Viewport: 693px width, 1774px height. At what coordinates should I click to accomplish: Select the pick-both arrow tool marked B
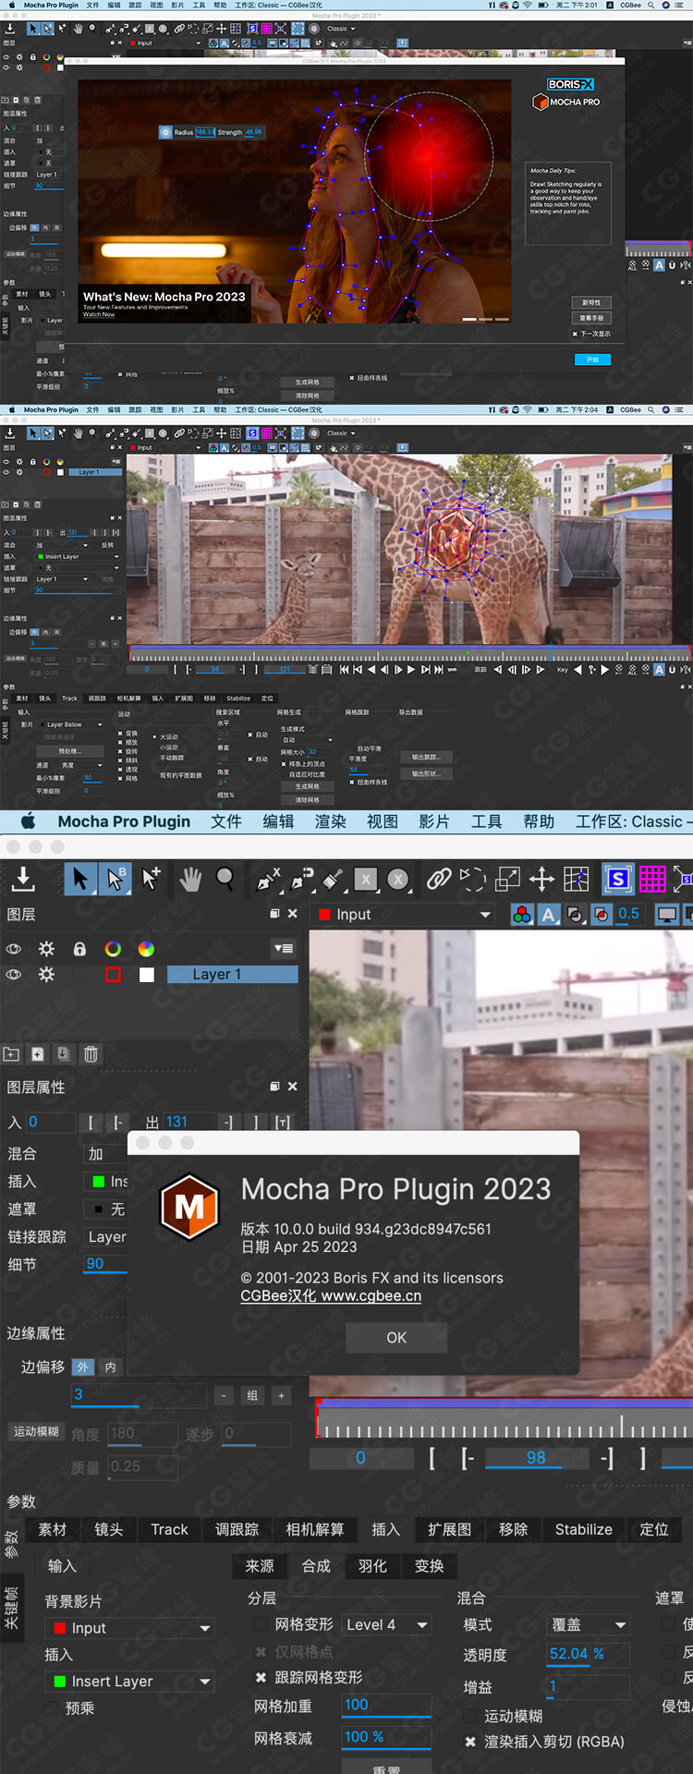[x=115, y=879]
